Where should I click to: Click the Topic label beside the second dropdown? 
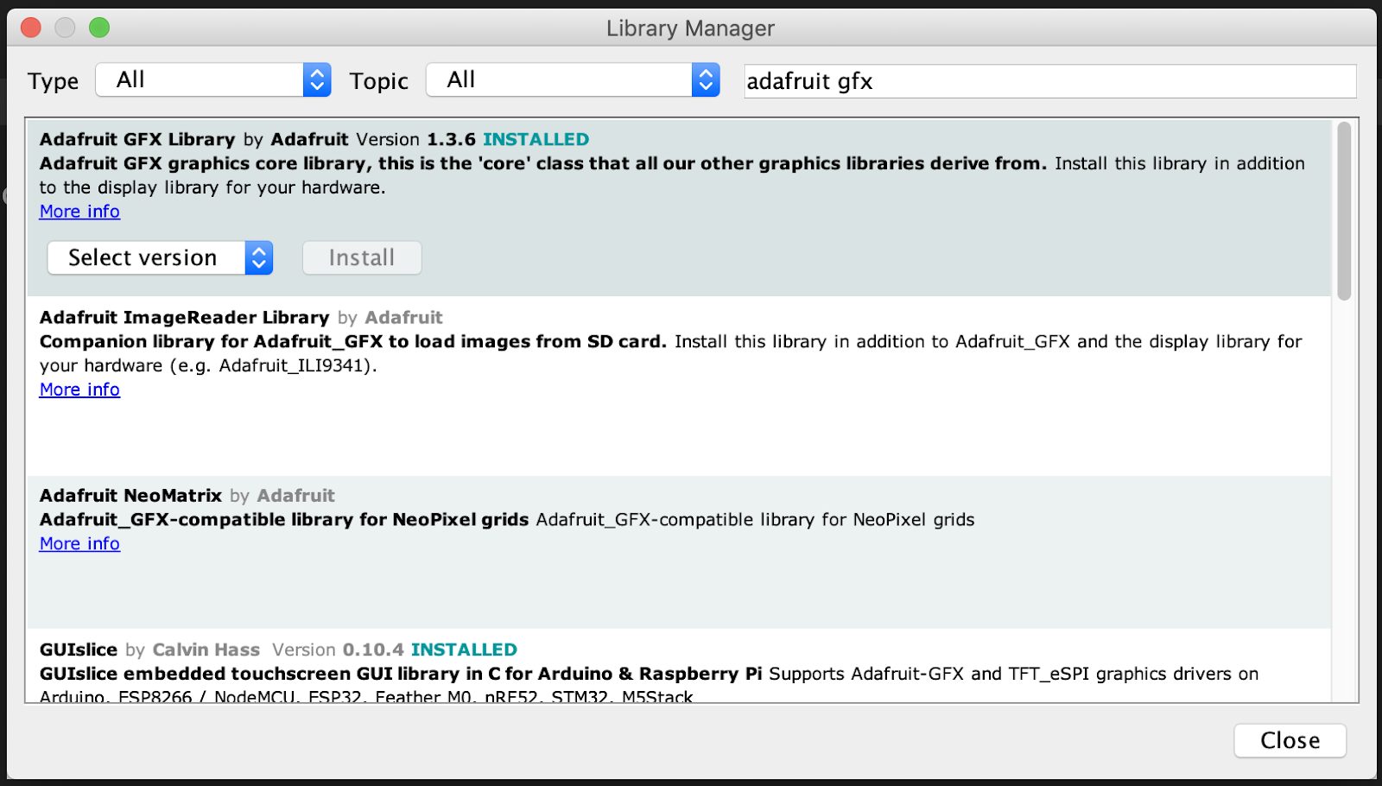[378, 81]
